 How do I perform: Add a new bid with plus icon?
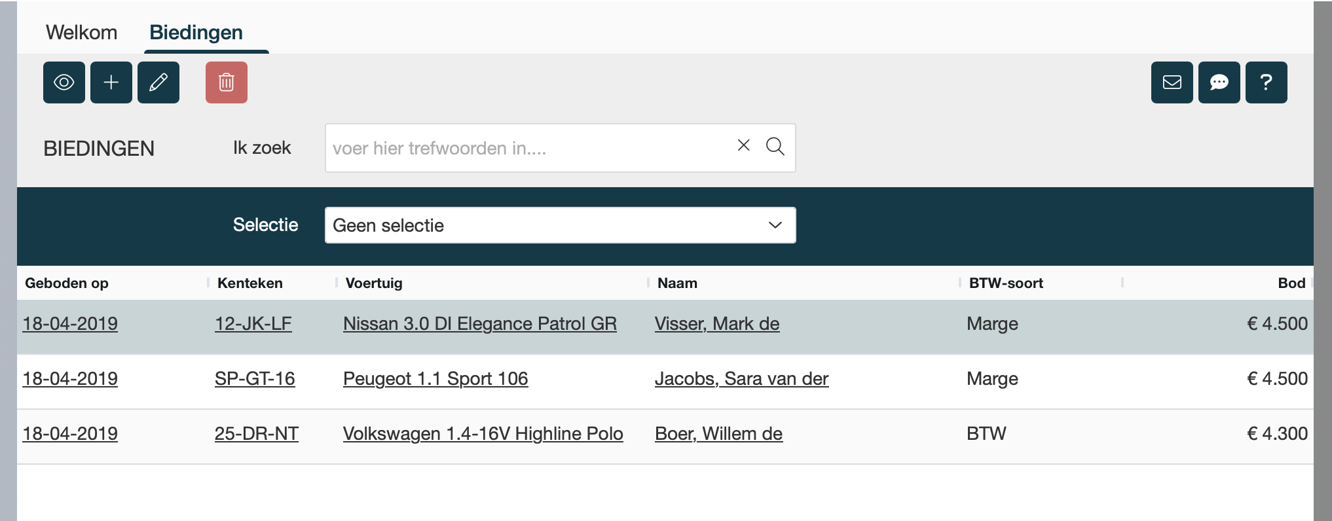(x=111, y=82)
